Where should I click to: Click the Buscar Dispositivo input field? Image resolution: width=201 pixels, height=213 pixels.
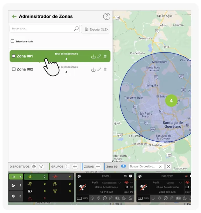point(146,167)
